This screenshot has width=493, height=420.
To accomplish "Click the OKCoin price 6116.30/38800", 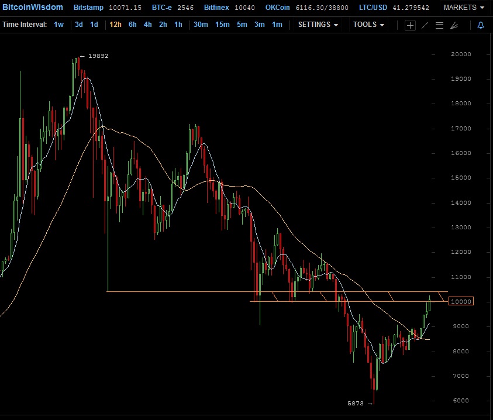I will (322, 8).
